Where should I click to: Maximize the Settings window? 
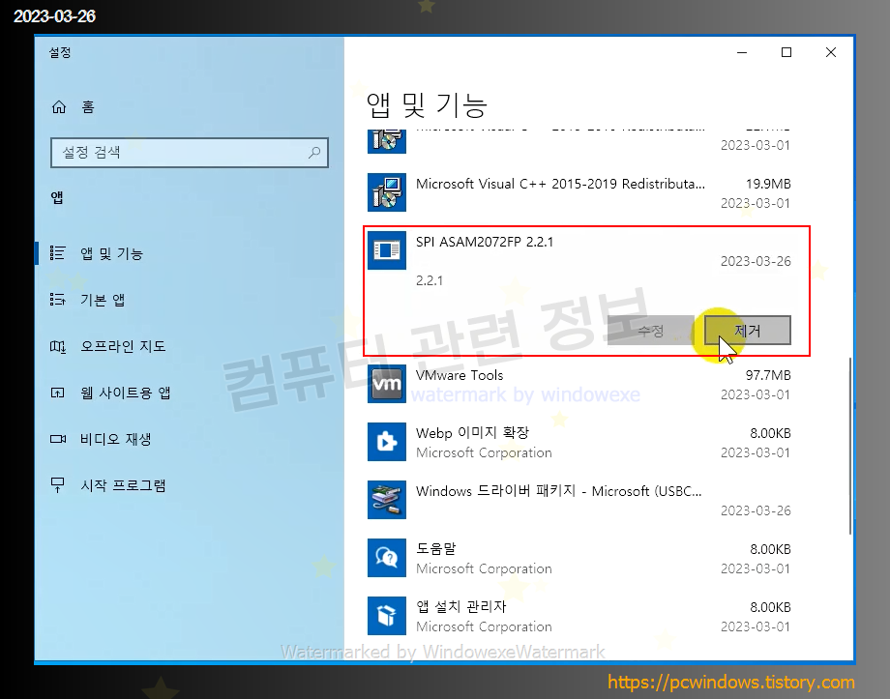pos(786,52)
